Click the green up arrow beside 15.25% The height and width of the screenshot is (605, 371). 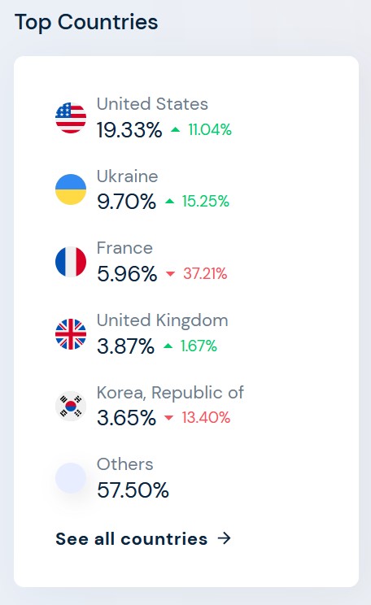coord(169,201)
